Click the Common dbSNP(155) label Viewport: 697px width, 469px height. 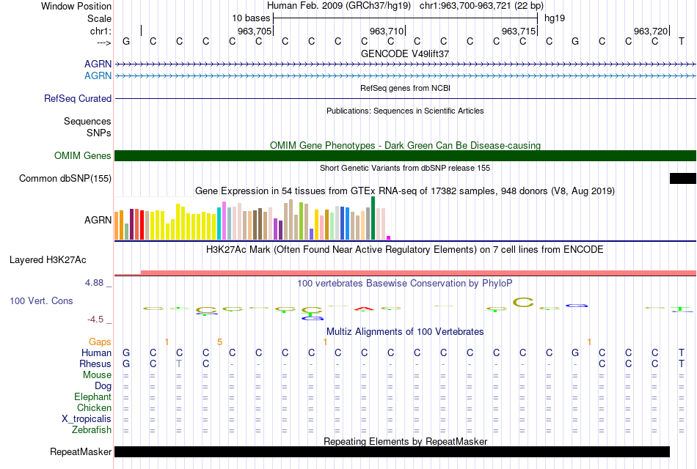coord(65,179)
